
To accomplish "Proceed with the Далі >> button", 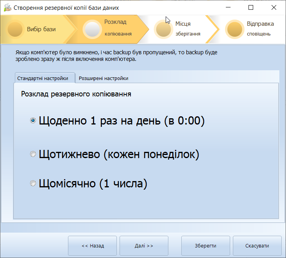I will (144, 246).
